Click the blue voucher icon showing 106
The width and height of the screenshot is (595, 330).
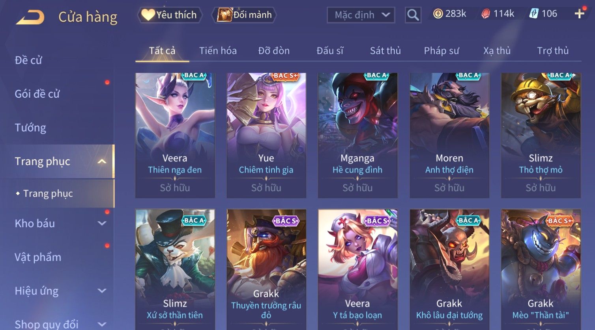click(534, 14)
